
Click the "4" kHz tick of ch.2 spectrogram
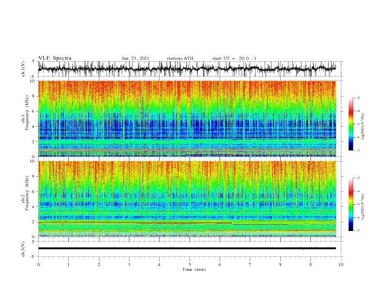[x=34, y=207]
